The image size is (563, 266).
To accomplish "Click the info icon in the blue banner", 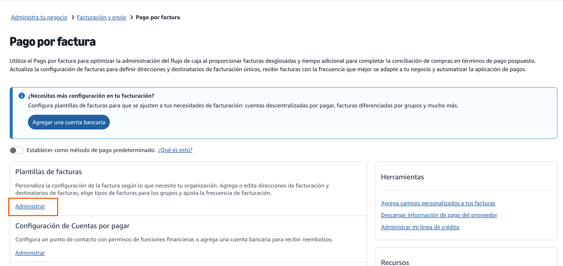I will click(21, 96).
